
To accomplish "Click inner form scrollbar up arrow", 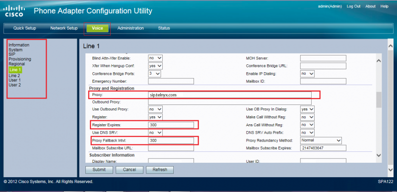I will point(379,61).
